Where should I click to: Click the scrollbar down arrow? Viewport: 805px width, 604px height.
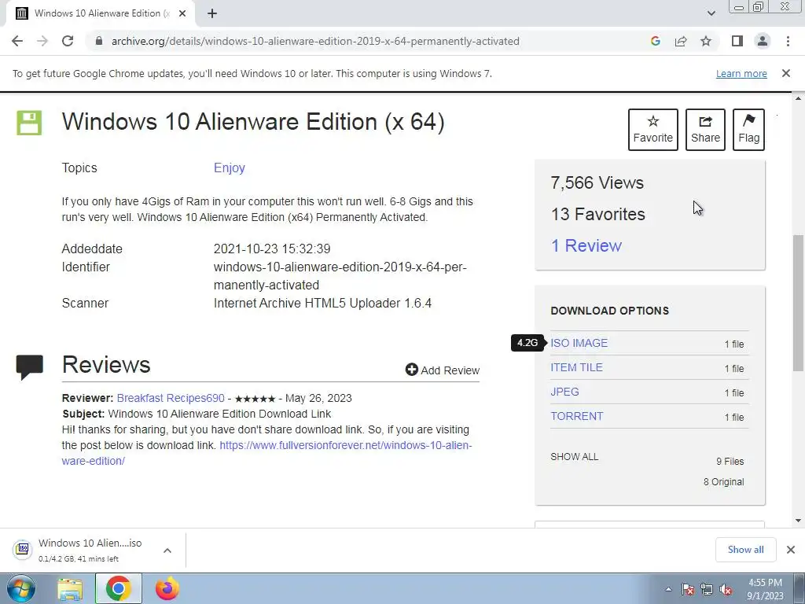(x=798, y=521)
